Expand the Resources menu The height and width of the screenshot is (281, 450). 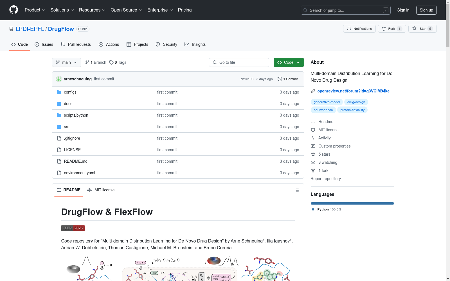coord(92,10)
